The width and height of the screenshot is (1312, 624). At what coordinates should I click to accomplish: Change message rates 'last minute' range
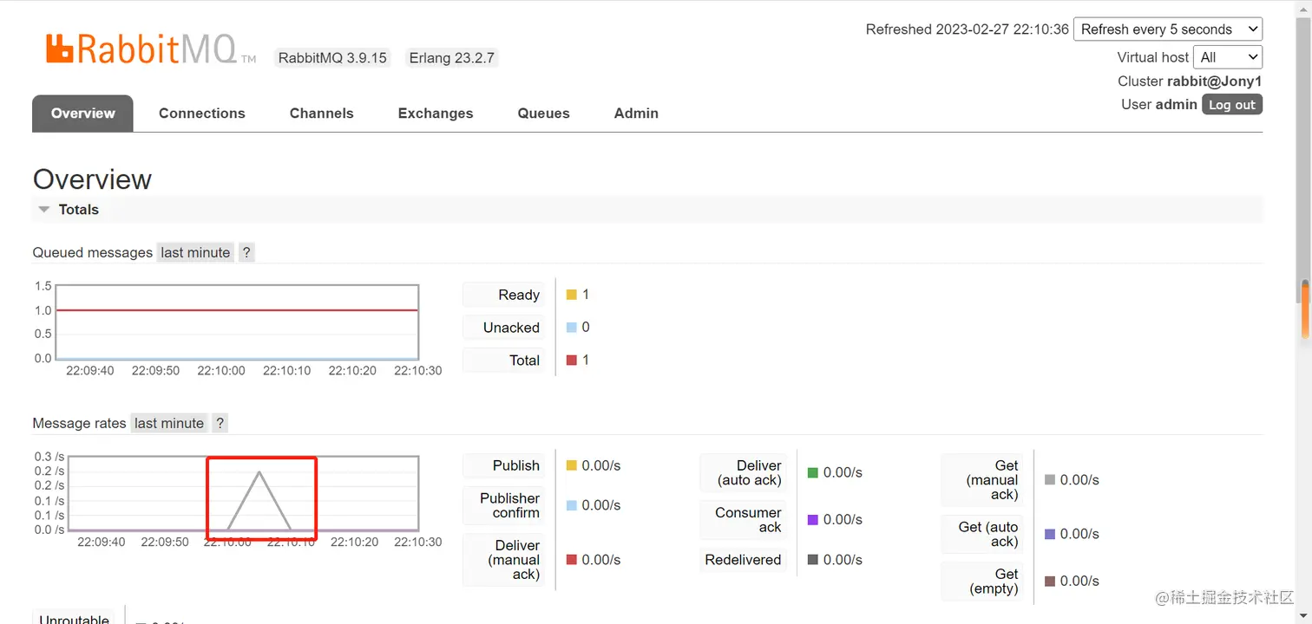tap(169, 423)
